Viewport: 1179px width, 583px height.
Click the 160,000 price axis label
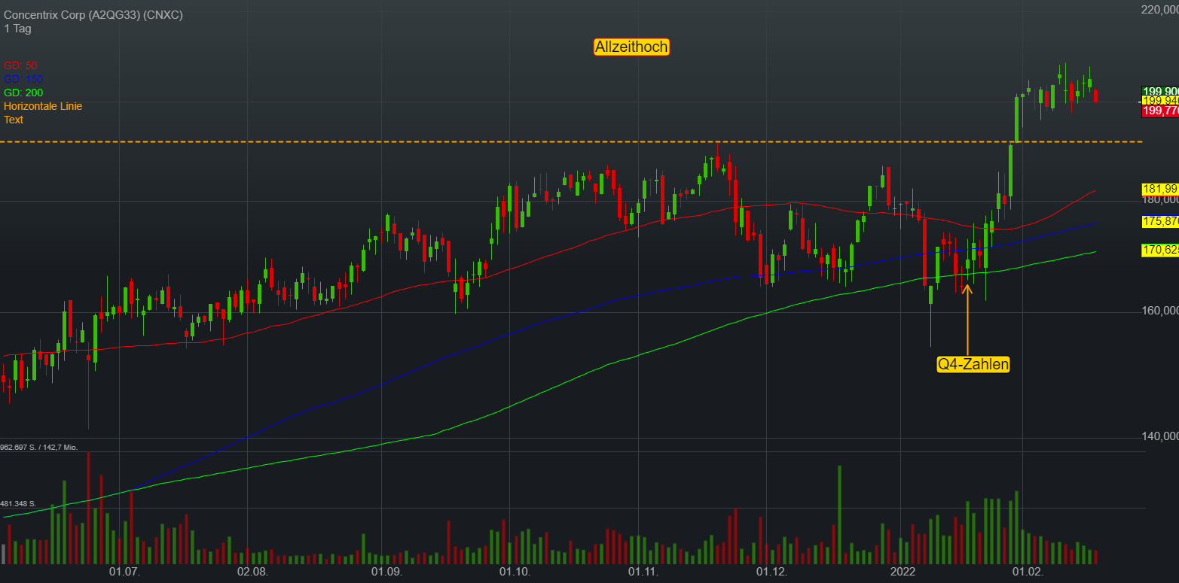[x=1161, y=311]
